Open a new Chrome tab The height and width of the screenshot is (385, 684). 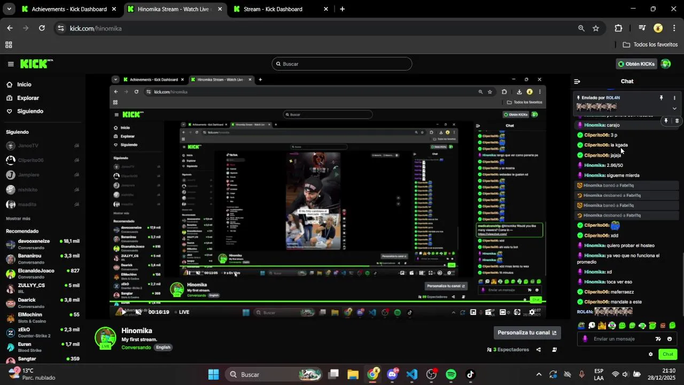(x=342, y=9)
